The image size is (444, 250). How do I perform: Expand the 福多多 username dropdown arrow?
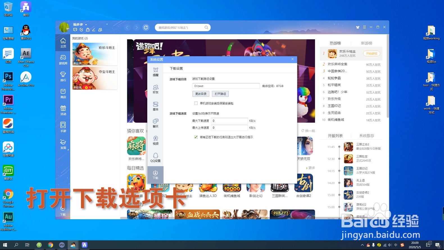pyautogui.click(x=86, y=25)
